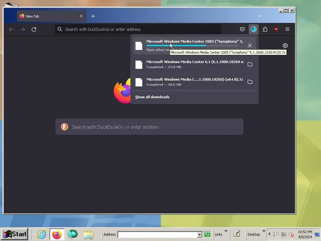
Task: Close the New Tab tab
Action: 81,16
